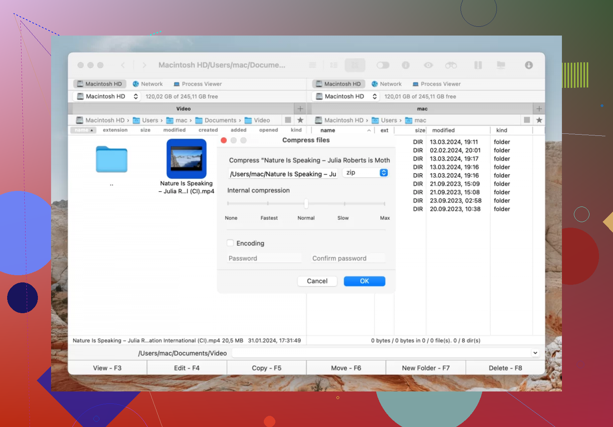The width and height of the screenshot is (613, 427).
Task: Open Network in the right pane
Action: (386, 84)
